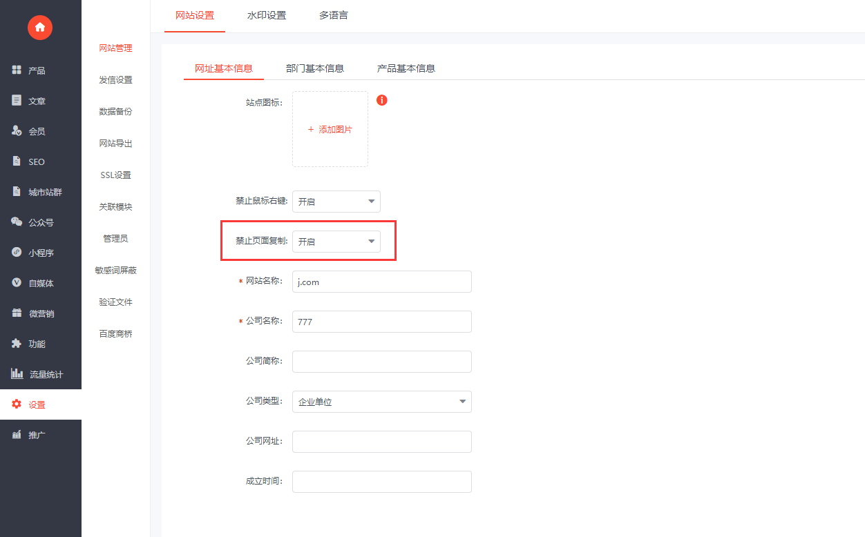The height and width of the screenshot is (537, 865).
Task: Click the 公司简称 input field
Action: (382, 362)
